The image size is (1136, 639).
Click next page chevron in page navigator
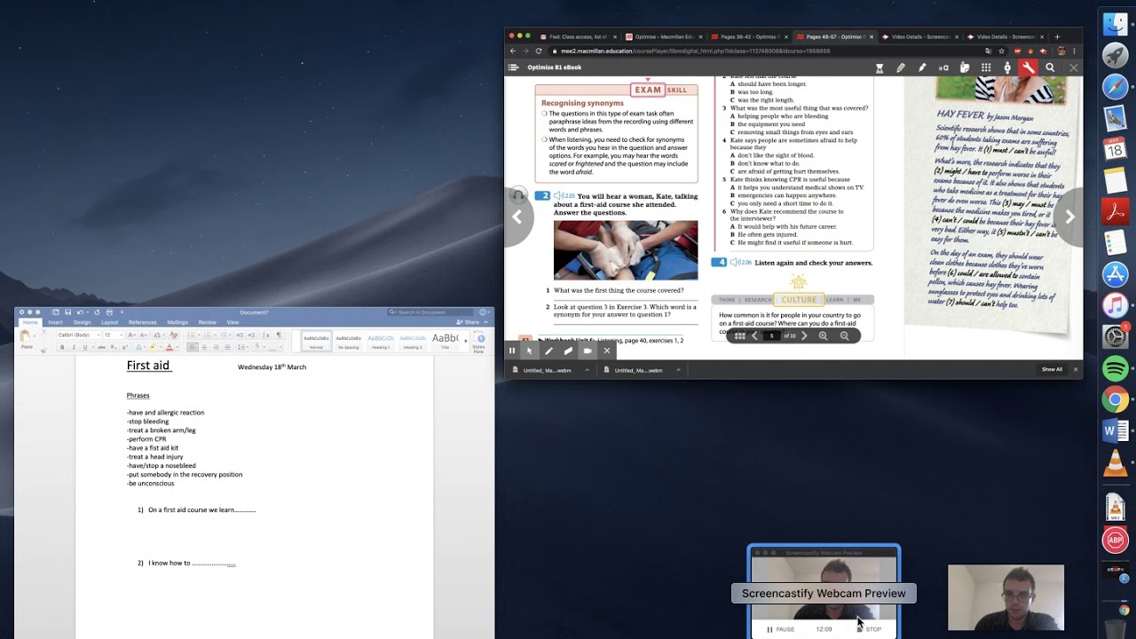[804, 335]
